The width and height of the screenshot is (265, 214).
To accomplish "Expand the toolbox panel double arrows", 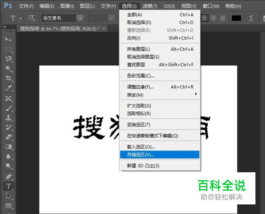I will pos(5,27).
